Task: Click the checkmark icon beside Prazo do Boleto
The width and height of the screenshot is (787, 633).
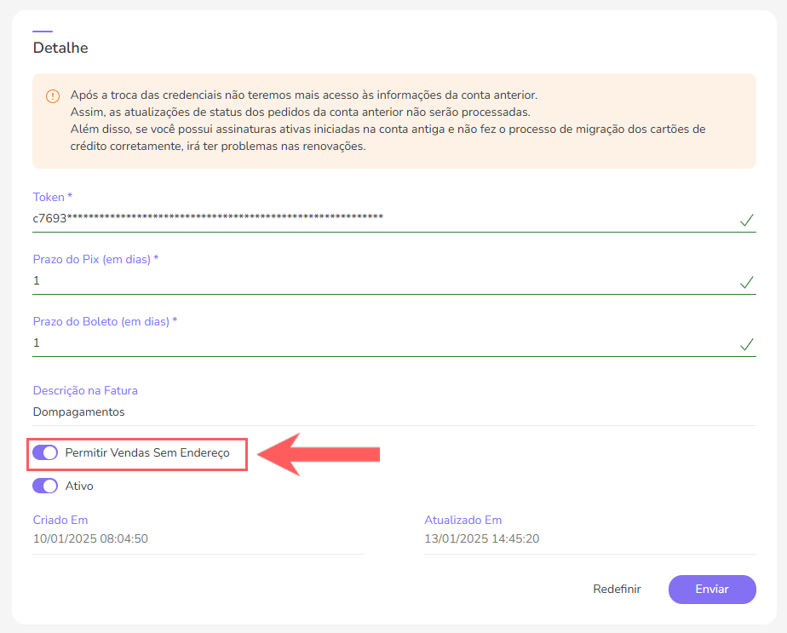Action: pyautogui.click(x=746, y=344)
